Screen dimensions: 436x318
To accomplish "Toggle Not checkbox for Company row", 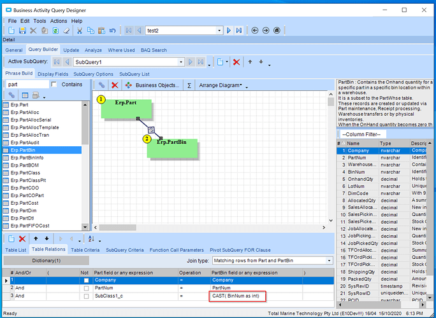I will [86, 280].
